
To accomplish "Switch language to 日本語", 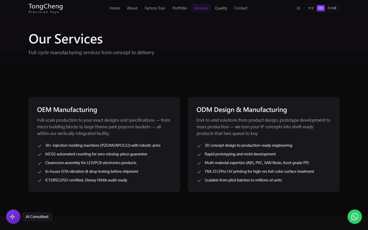I will click(332, 8).
